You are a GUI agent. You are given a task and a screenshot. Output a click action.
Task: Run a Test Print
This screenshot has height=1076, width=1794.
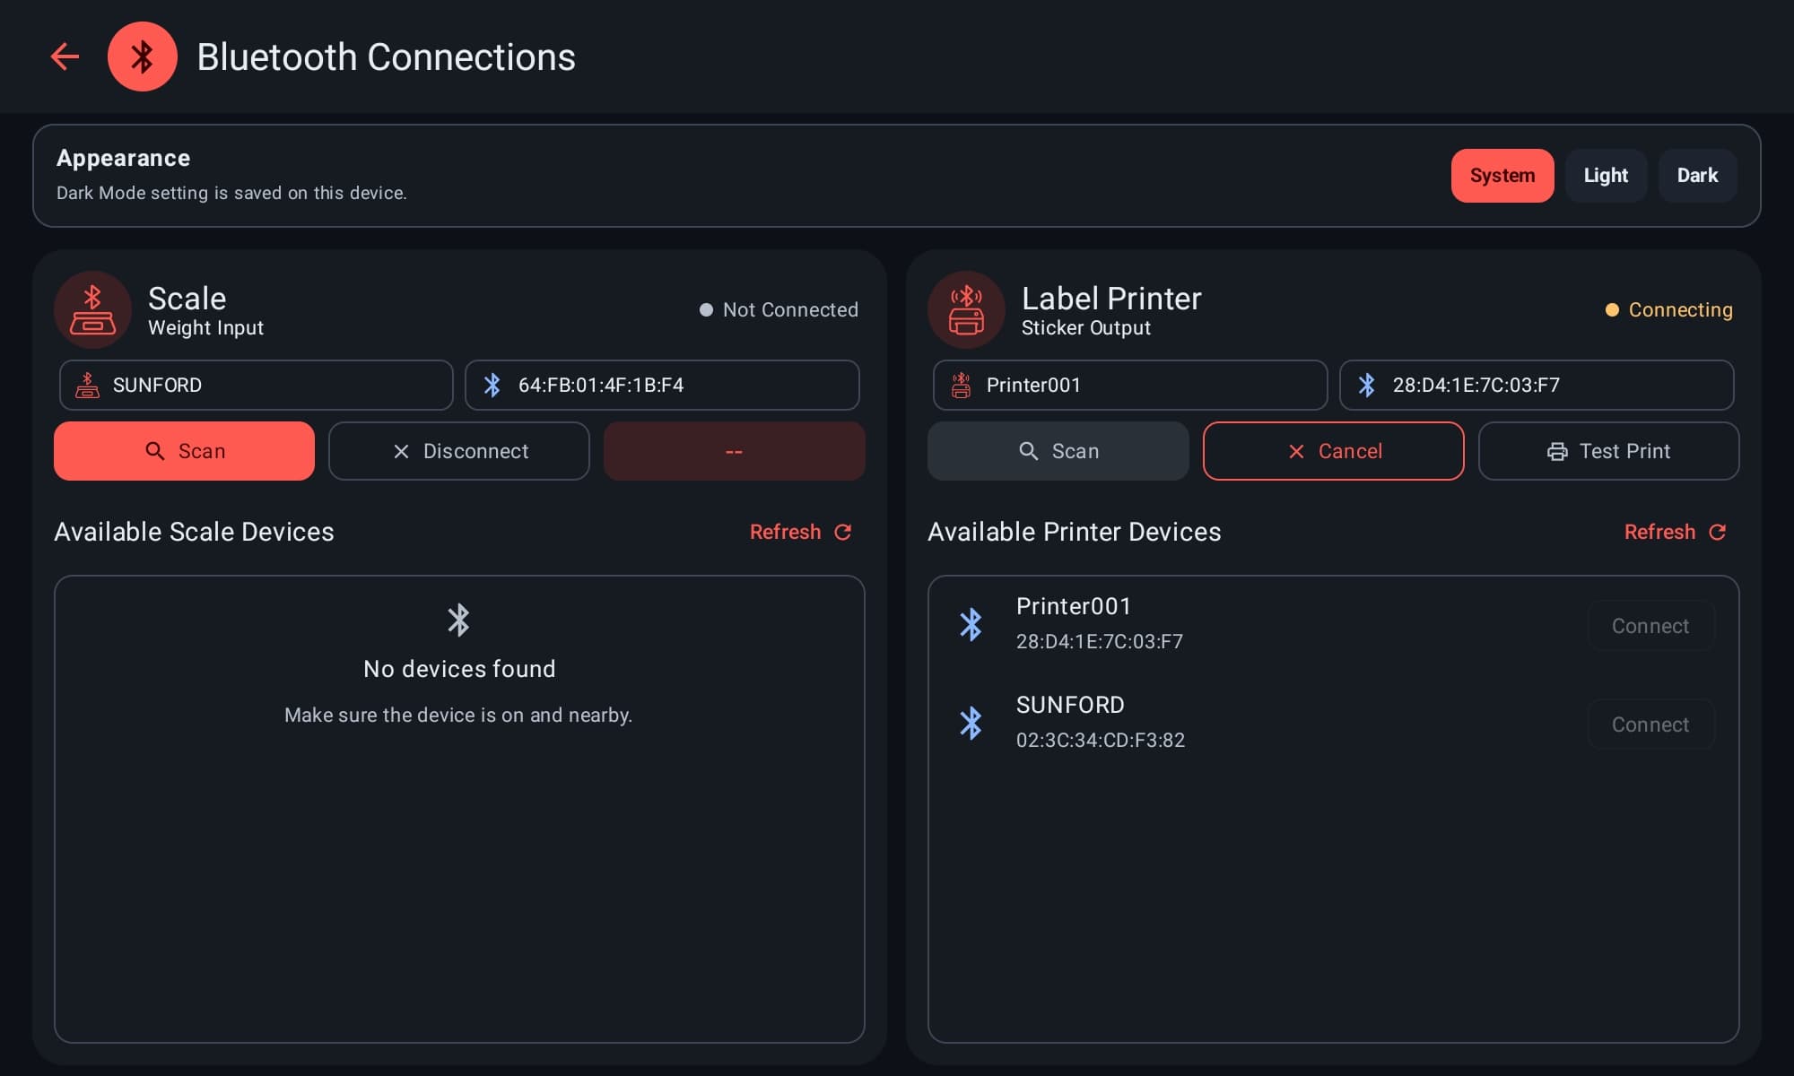(1609, 451)
